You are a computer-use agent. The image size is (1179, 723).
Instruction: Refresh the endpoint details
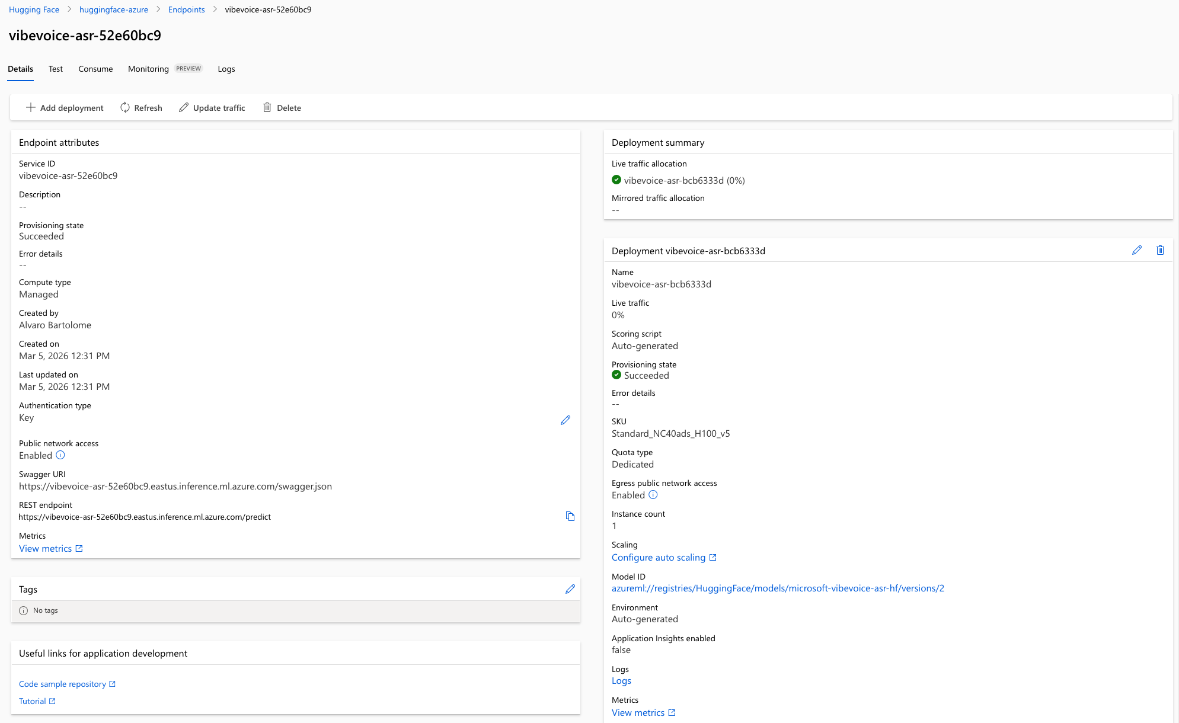coord(141,108)
